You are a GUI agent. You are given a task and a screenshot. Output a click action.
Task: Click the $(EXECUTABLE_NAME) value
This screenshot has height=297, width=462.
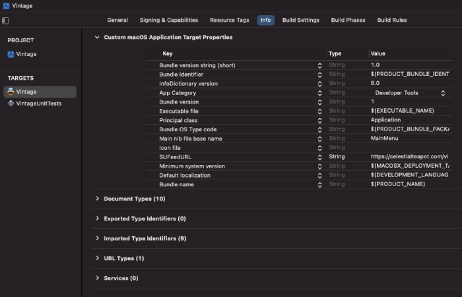point(402,110)
